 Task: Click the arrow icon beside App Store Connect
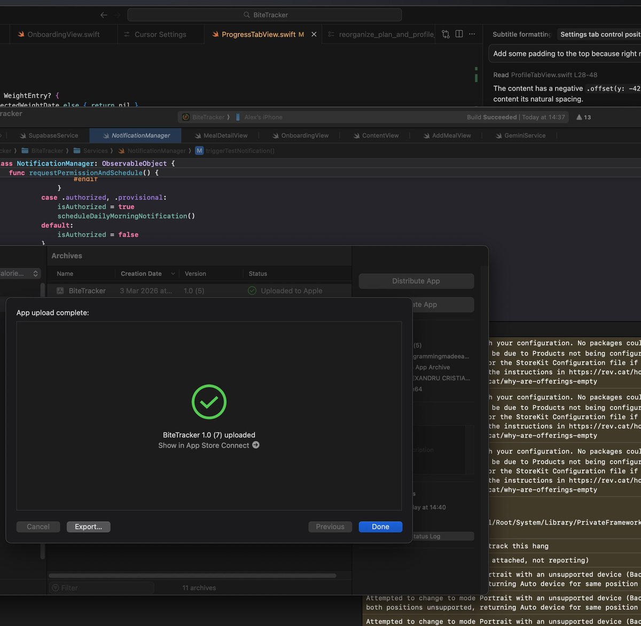tap(256, 445)
